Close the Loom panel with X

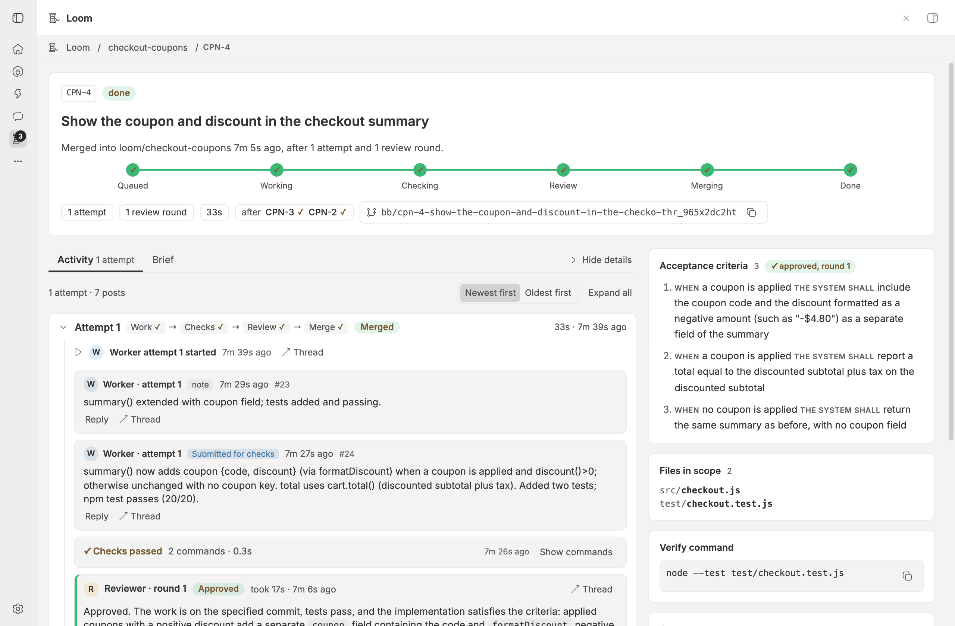click(906, 18)
